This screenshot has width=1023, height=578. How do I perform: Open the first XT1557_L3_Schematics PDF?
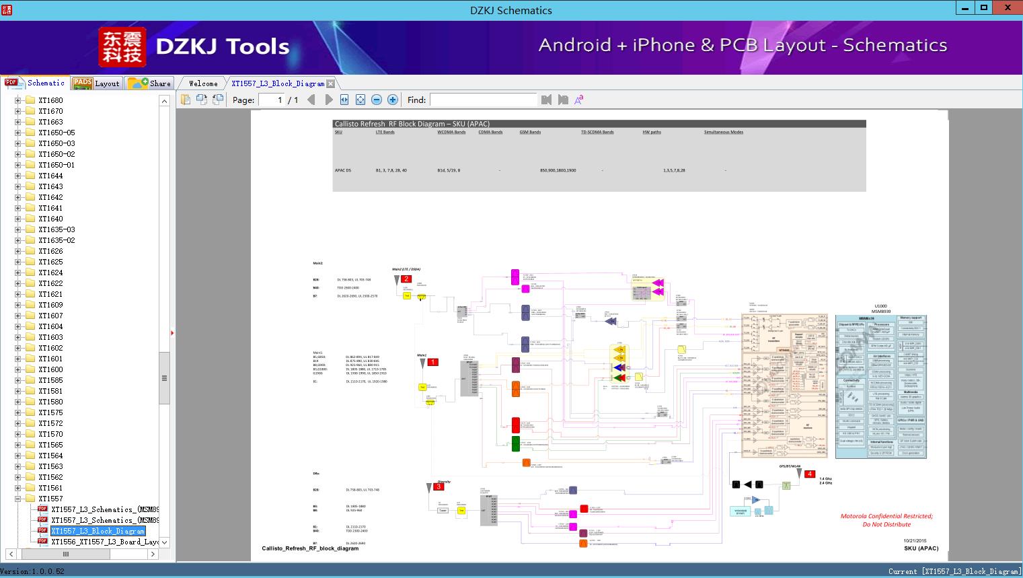click(105, 509)
